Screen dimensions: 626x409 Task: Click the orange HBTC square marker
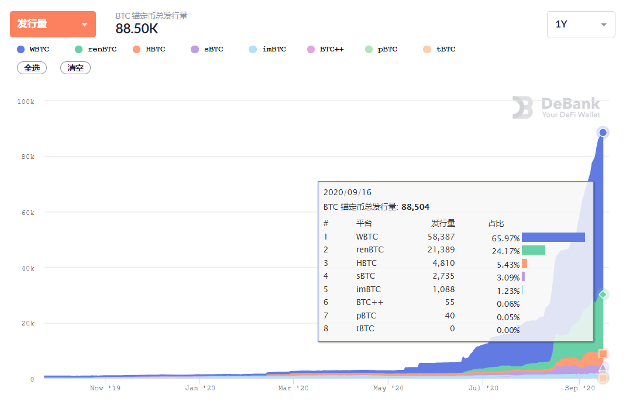[603, 353]
